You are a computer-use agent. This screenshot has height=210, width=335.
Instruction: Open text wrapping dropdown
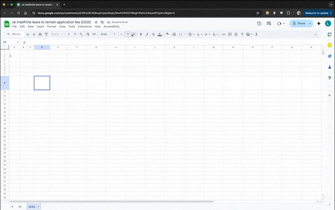pyautogui.click(x=207, y=34)
